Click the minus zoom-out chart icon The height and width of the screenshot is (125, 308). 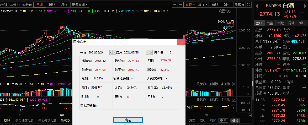pyautogui.click(x=180, y=5)
